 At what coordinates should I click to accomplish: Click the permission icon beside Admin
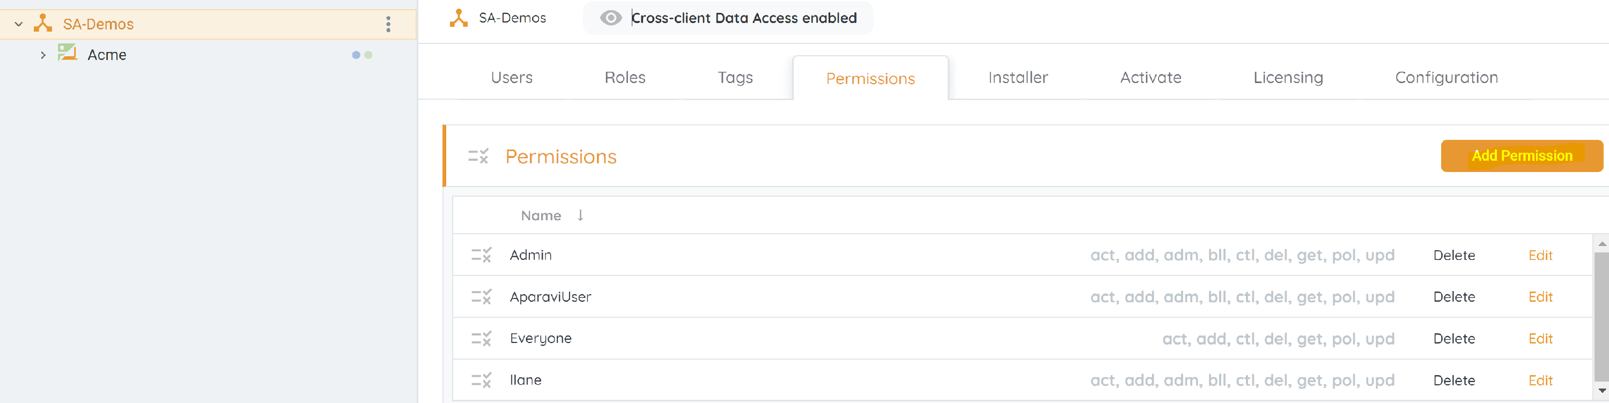point(481,255)
